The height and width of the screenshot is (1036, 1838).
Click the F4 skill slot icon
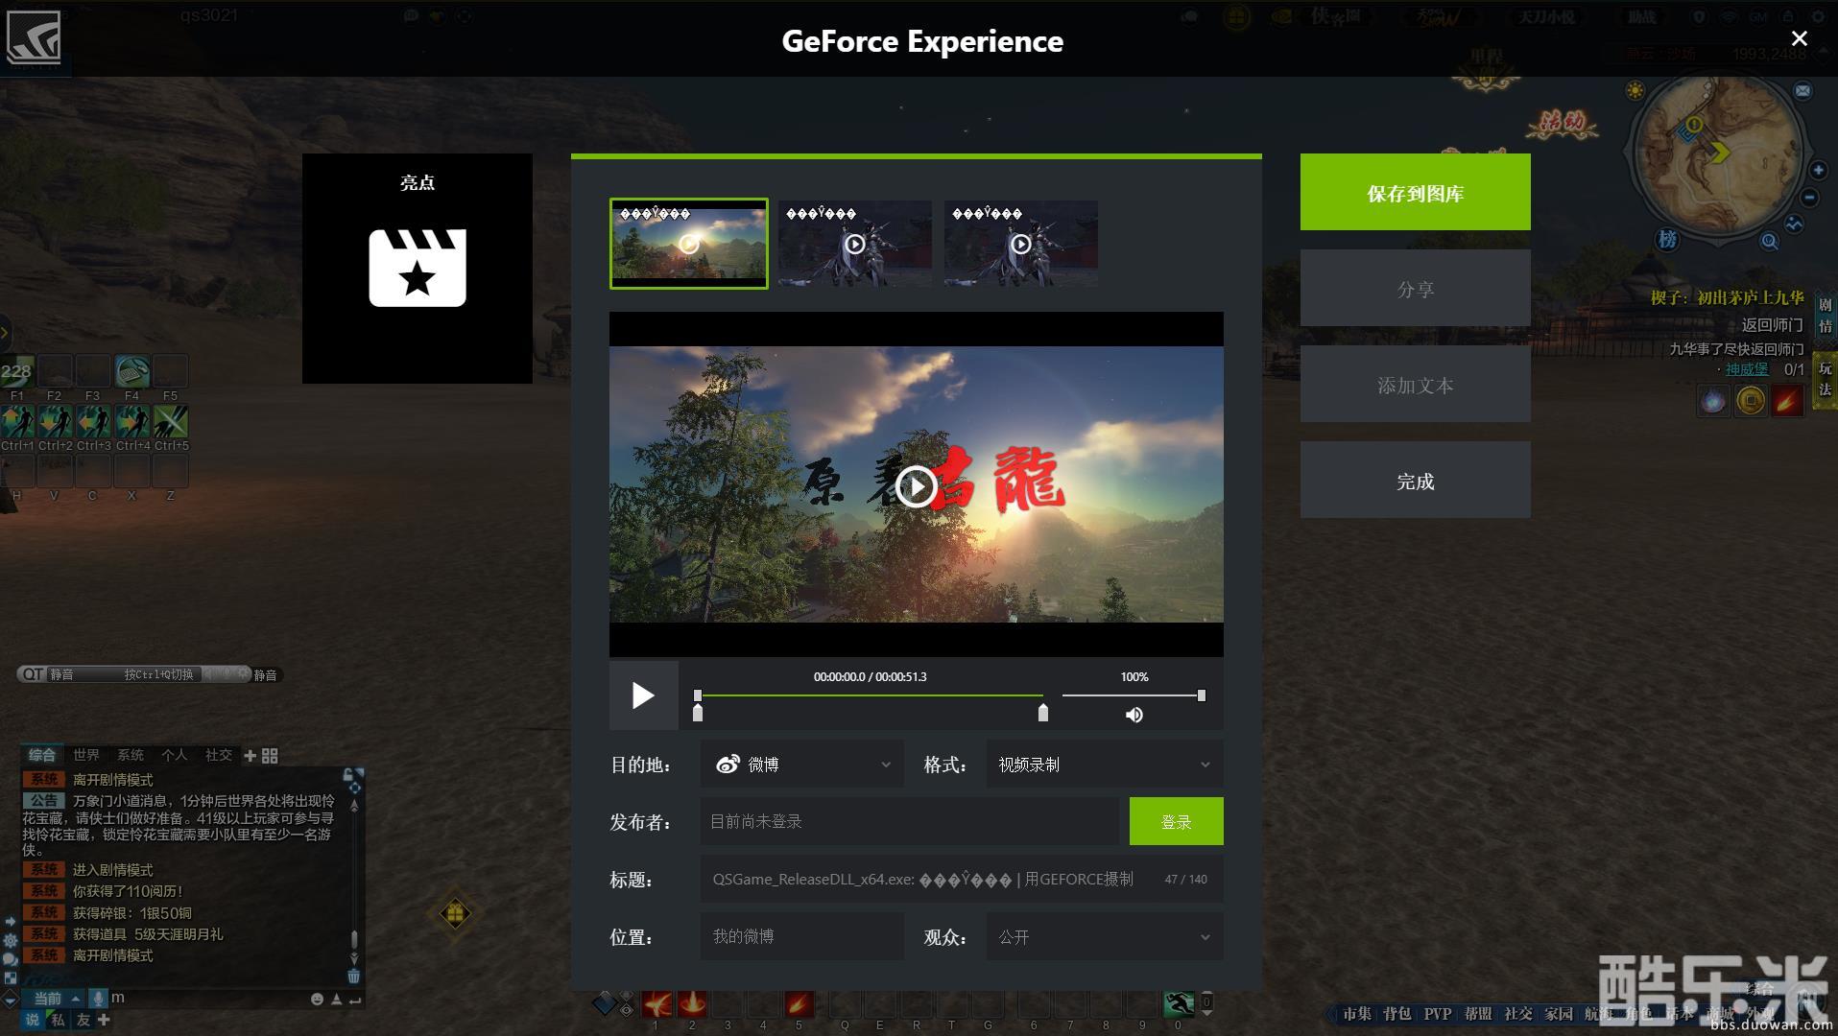tap(132, 370)
